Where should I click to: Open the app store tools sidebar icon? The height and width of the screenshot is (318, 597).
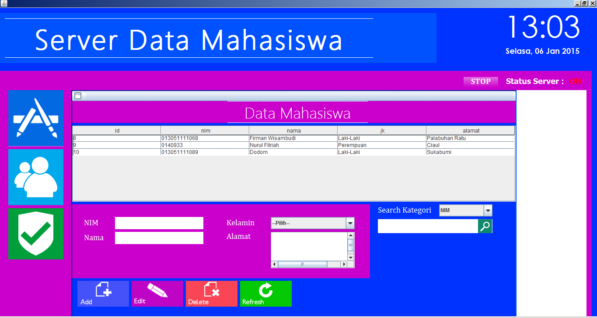coord(36,118)
